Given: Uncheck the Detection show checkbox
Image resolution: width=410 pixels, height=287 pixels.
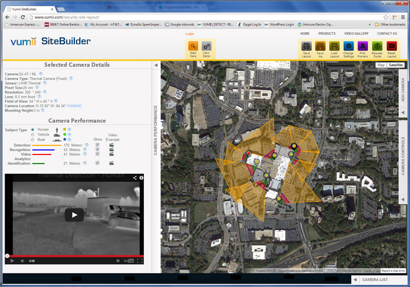Looking at the screenshot, I should (97, 145).
